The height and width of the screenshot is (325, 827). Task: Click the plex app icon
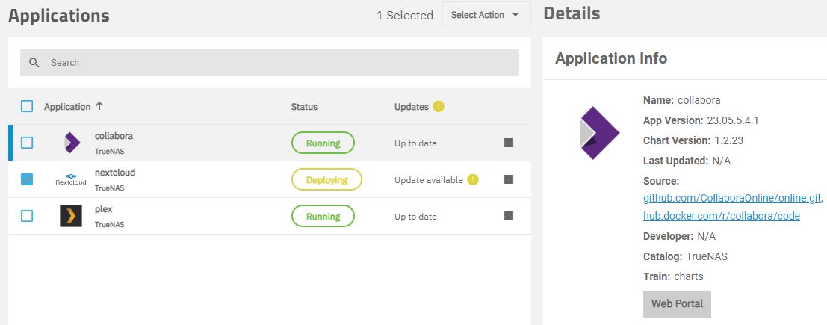[71, 216]
